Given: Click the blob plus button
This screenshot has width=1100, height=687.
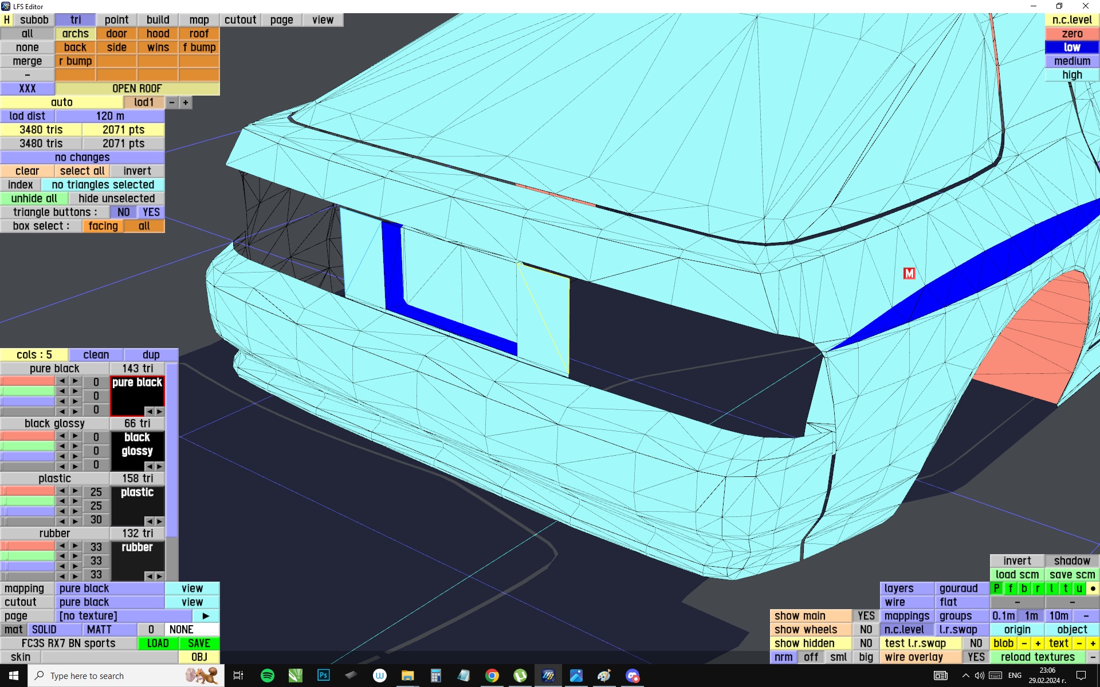Looking at the screenshot, I should click(1038, 643).
